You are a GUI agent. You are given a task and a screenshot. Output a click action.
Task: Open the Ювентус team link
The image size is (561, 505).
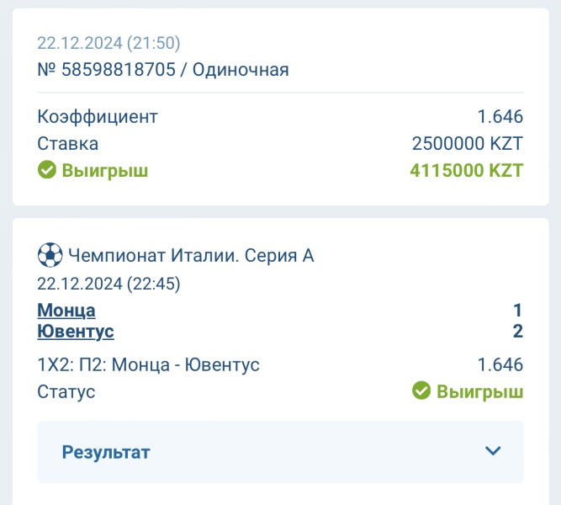click(x=76, y=332)
